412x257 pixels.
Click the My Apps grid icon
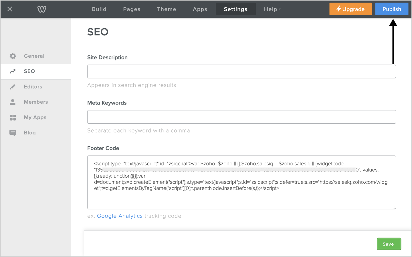[13, 117]
